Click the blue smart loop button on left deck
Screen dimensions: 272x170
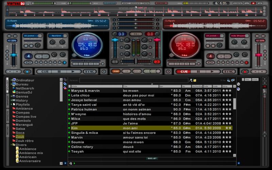pos(65,63)
